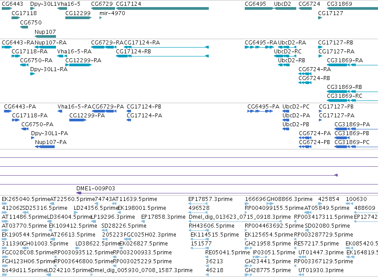The image size is (378, 277).
Task: Open EST FGC025H02.3prime
Action: point(150,235)
